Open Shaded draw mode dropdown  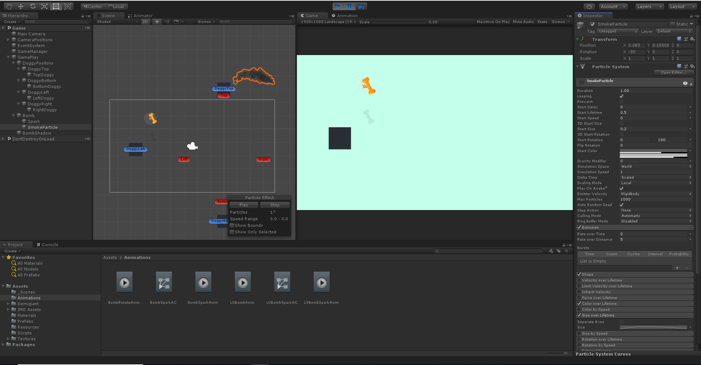pos(117,22)
